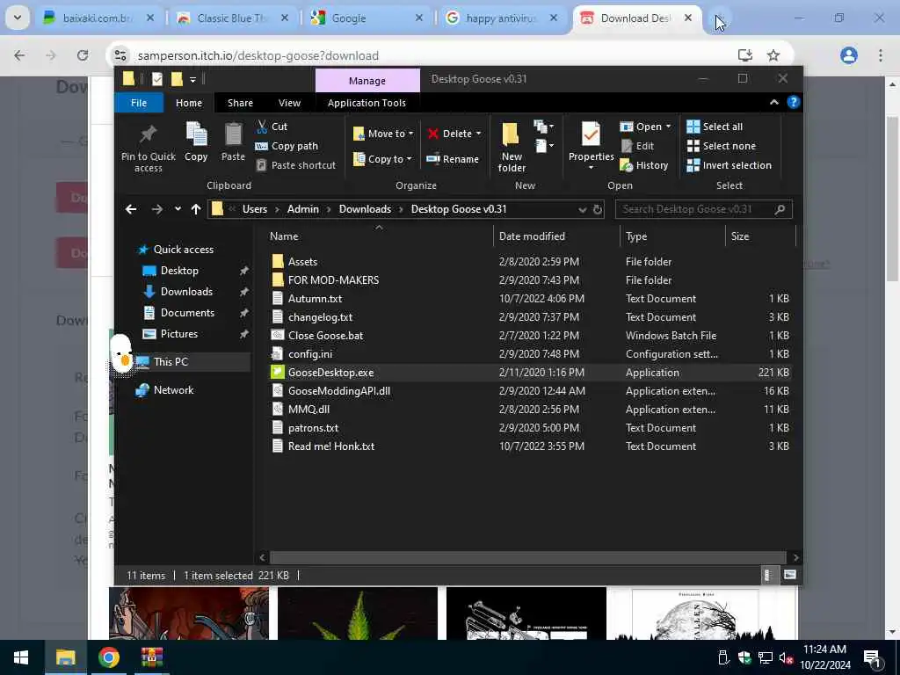Click Downloads in the address path
900x675 pixels.
coord(365,209)
